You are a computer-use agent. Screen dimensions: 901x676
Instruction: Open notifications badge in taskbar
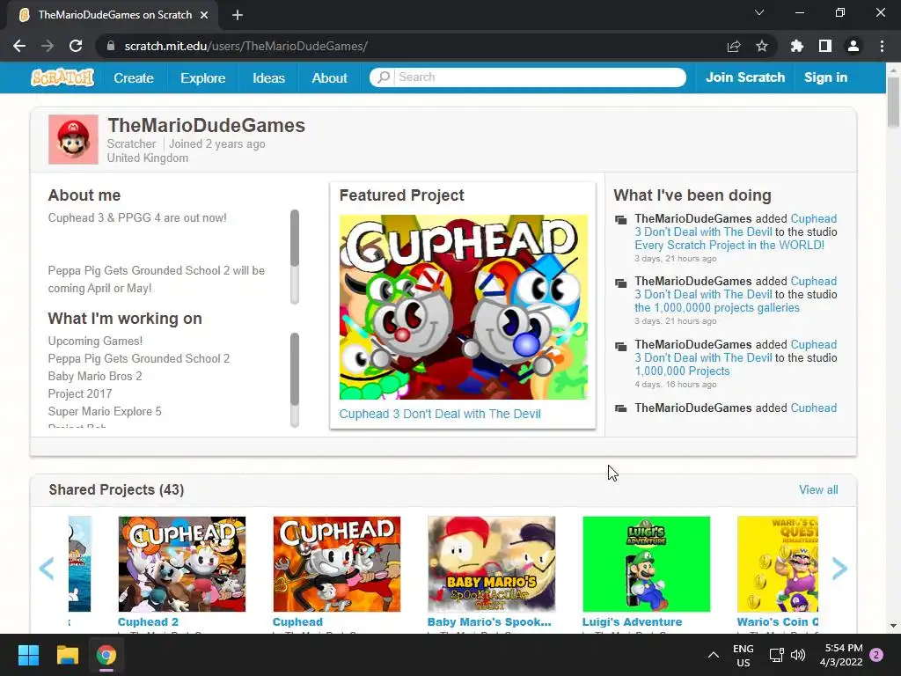pyautogui.click(x=876, y=655)
